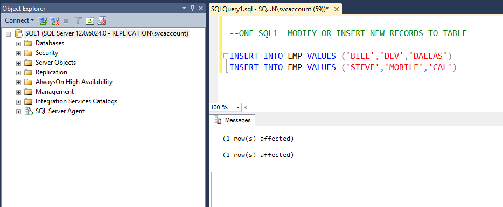Screen dimensions: 503x207
Task: Select the Server Objects label
Action: tap(56, 62)
